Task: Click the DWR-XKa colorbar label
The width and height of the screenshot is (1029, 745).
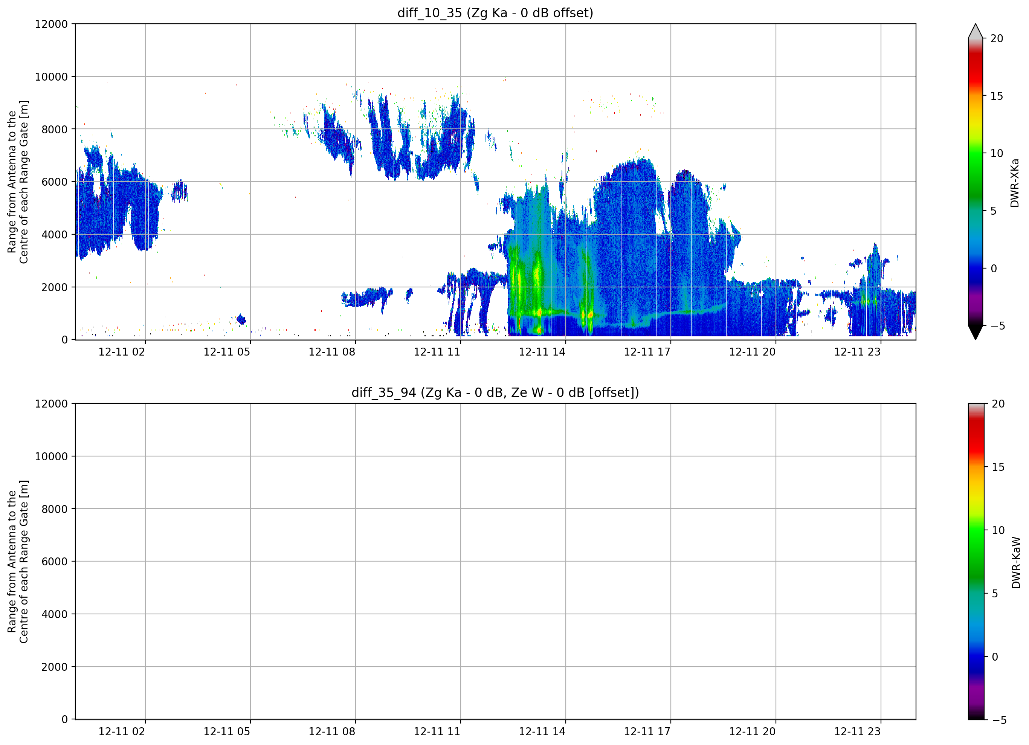Action: point(1015,183)
